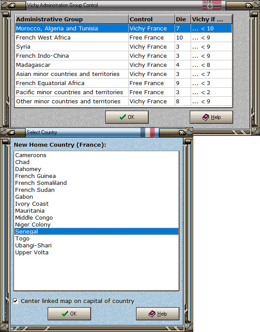The image size is (260, 332).
Task: Choose Ubangi-Shari in the country list
Action: pos(96,245)
